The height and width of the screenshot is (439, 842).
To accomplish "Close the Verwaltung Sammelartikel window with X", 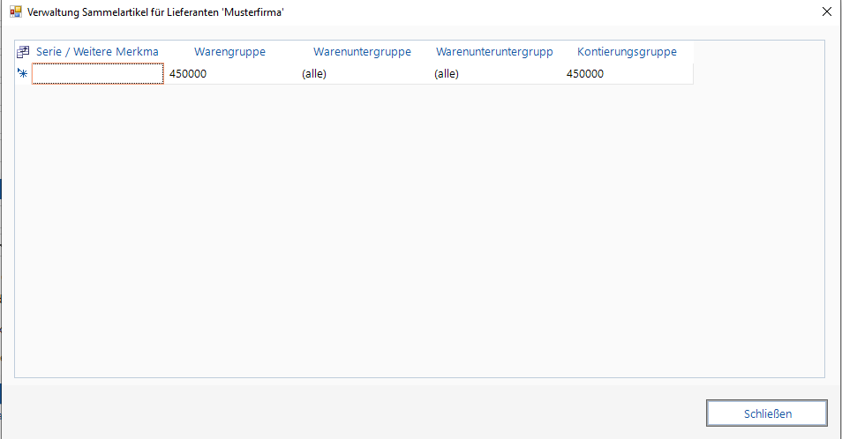I will pyautogui.click(x=826, y=12).
